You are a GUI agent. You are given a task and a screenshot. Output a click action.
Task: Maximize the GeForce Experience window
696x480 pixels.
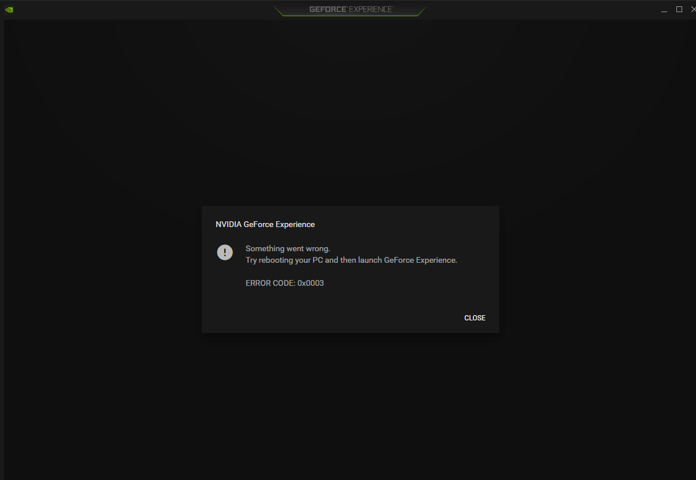tap(679, 9)
